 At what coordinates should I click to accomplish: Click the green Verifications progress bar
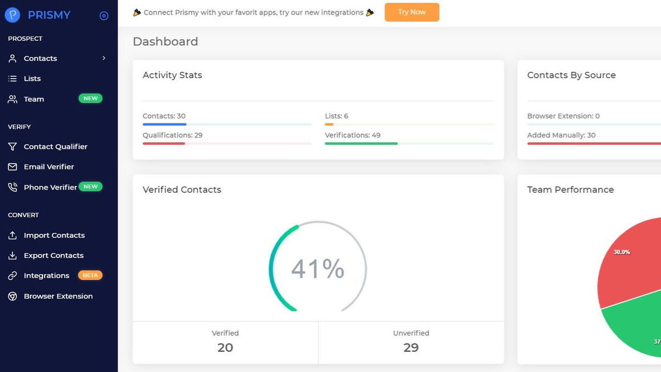361,144
